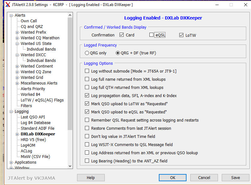Select Worked B4 tree item
The height and width of the screenshot is (185, 251).
31,94
